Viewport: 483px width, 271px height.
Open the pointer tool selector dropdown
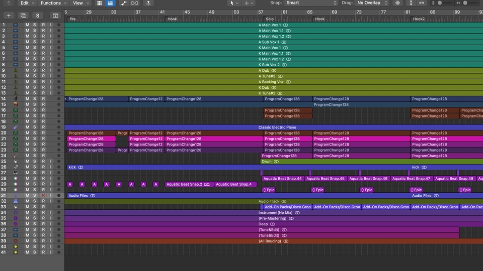(234, 3)
